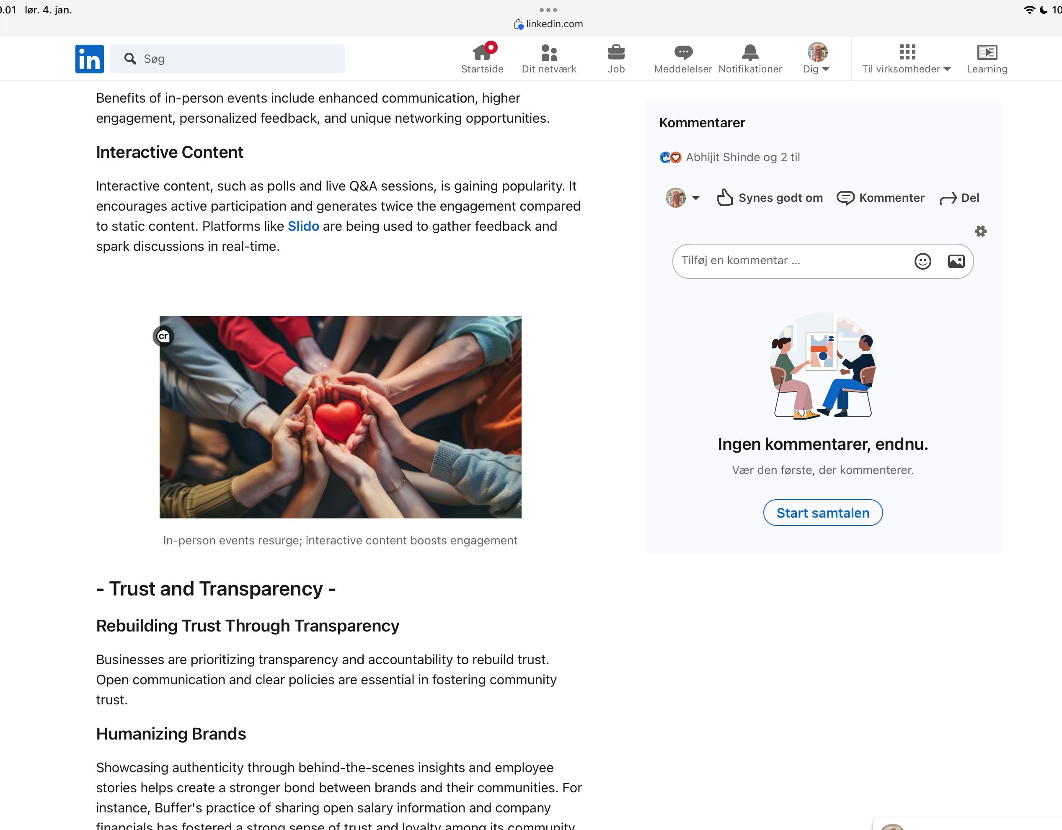Open the Job briefcase icon
Viewport: 1062px width, 830px height.
click(x=616, y=52)
